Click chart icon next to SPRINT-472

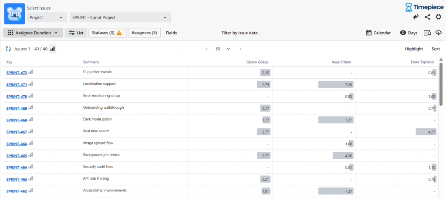31,72
